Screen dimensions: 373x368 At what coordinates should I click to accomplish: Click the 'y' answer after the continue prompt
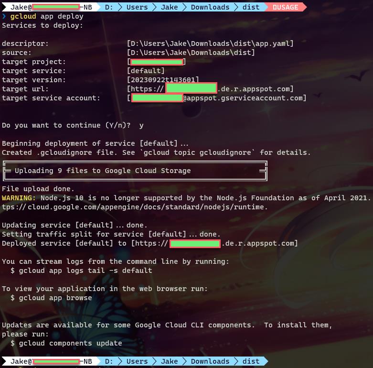141,125
